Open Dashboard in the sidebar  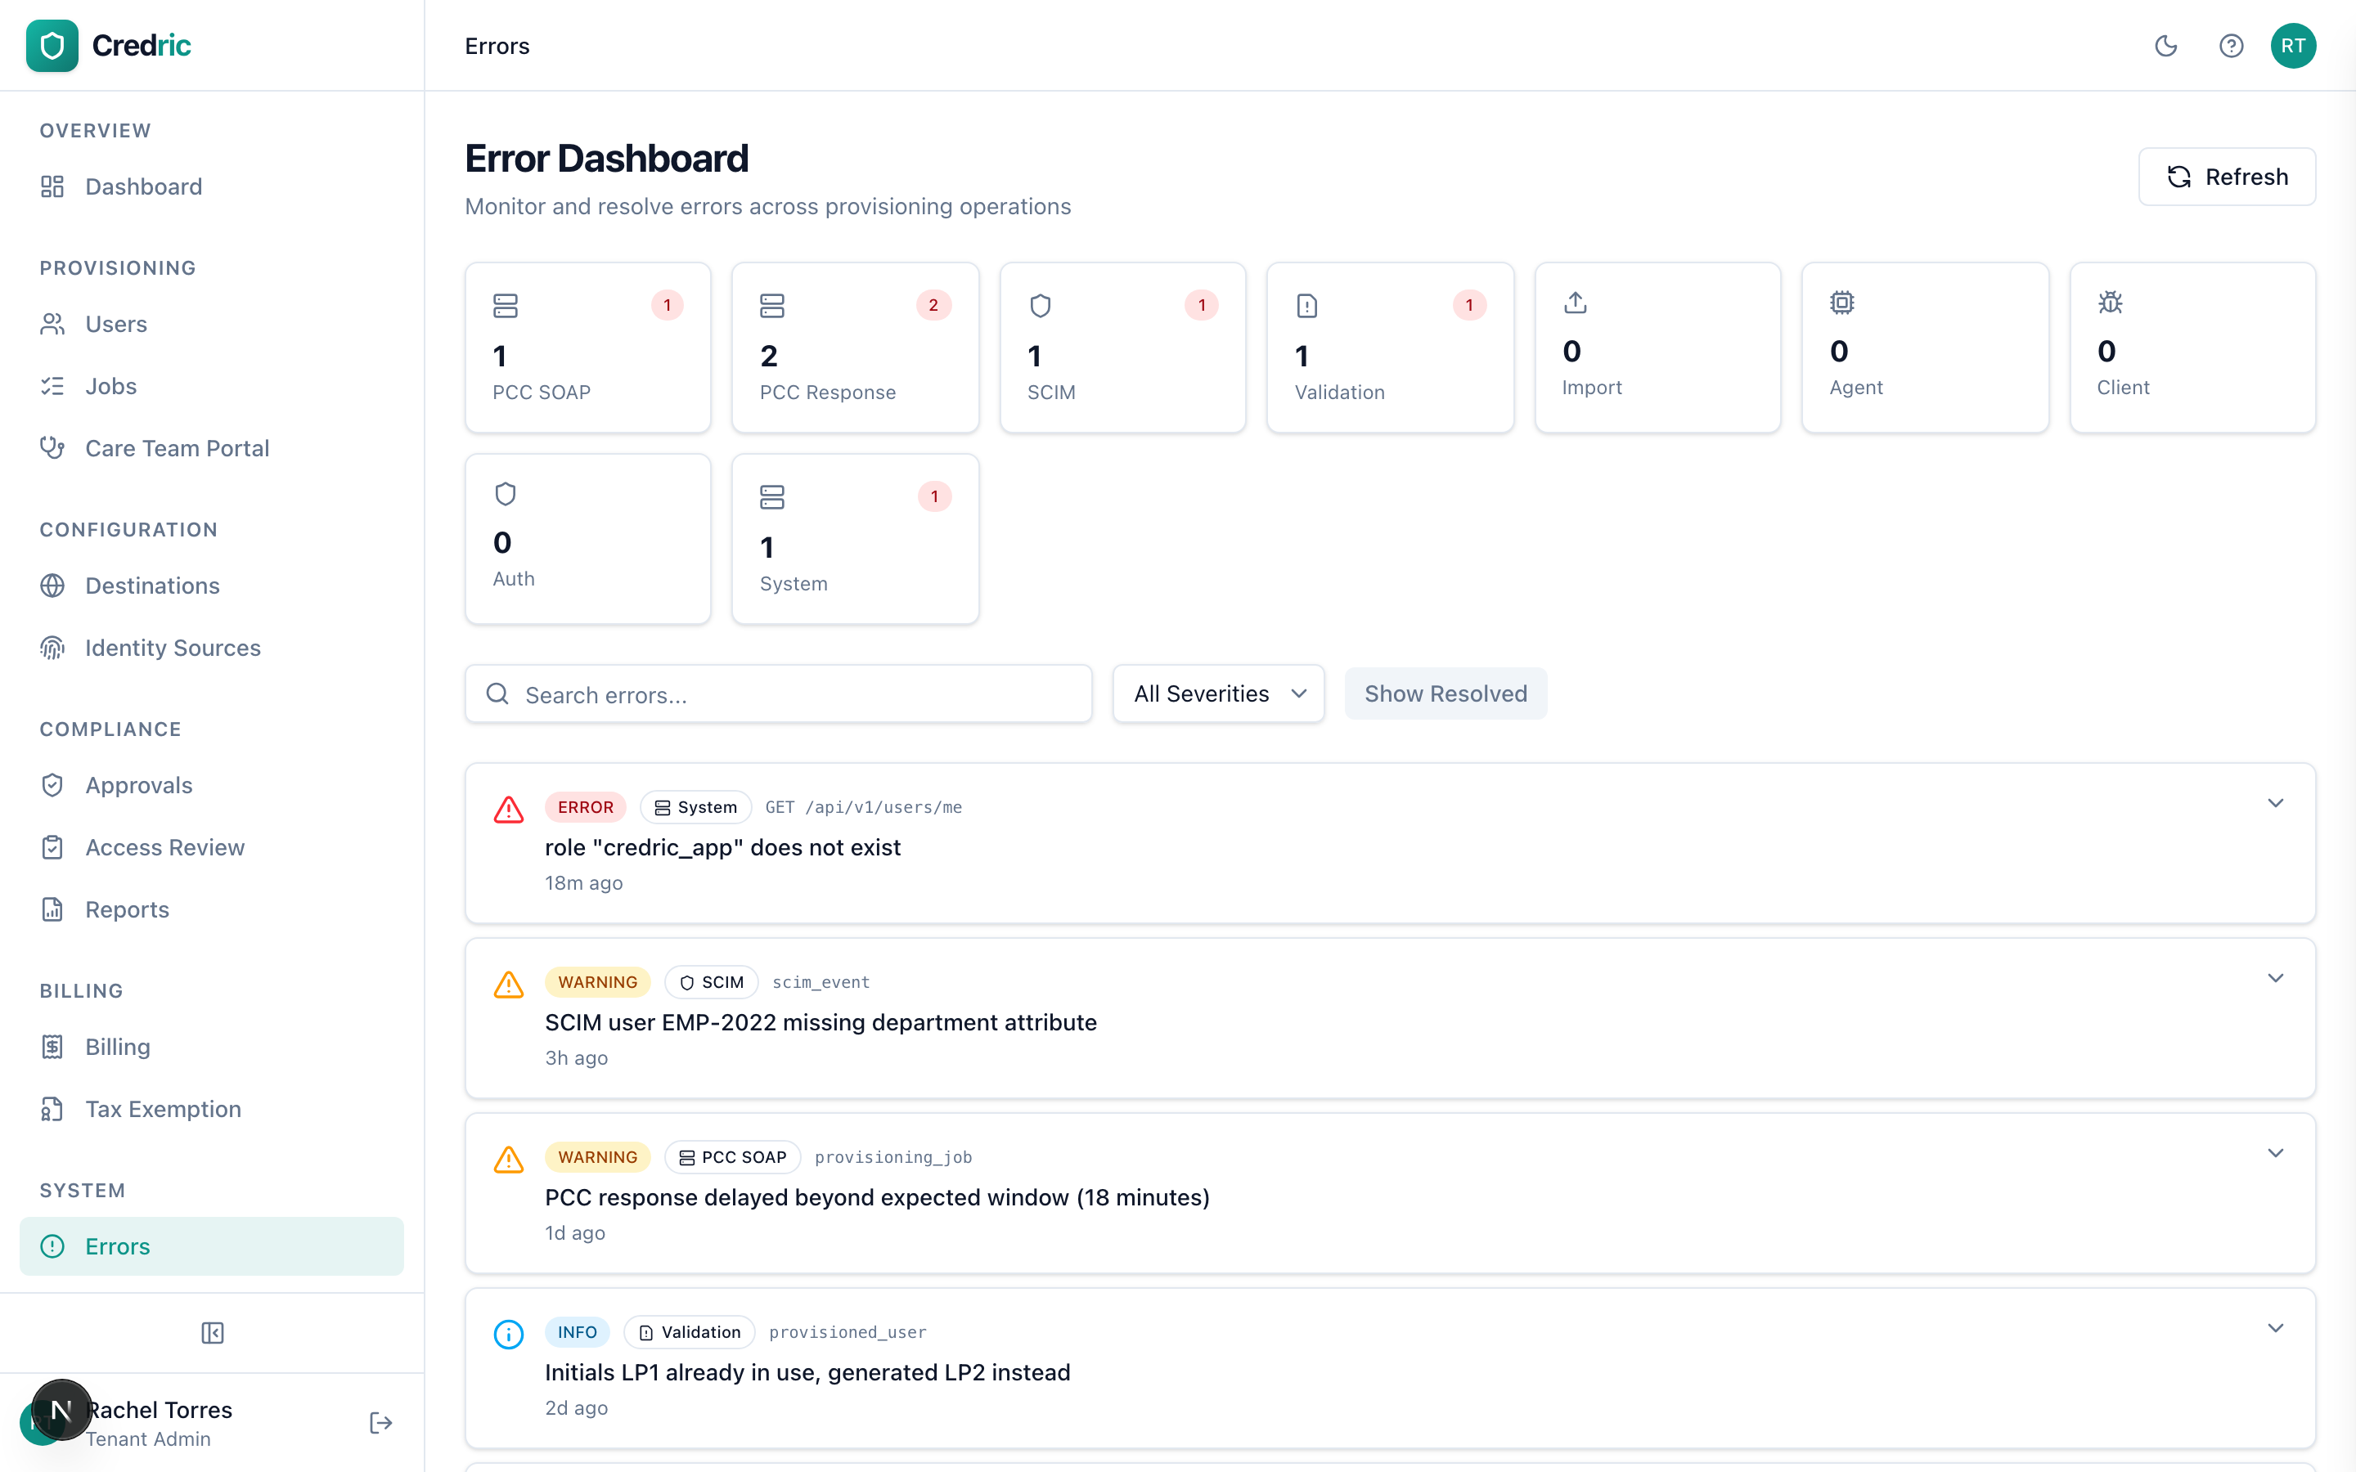point(211,187)
